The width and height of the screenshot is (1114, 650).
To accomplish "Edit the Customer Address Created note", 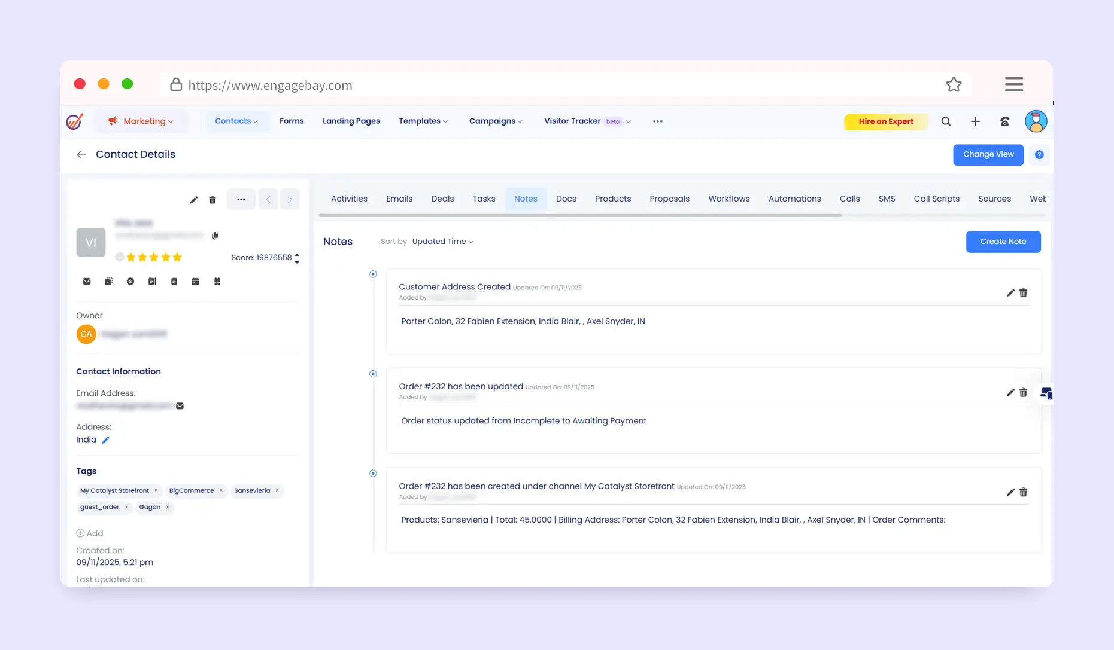I will point(1010,293).
